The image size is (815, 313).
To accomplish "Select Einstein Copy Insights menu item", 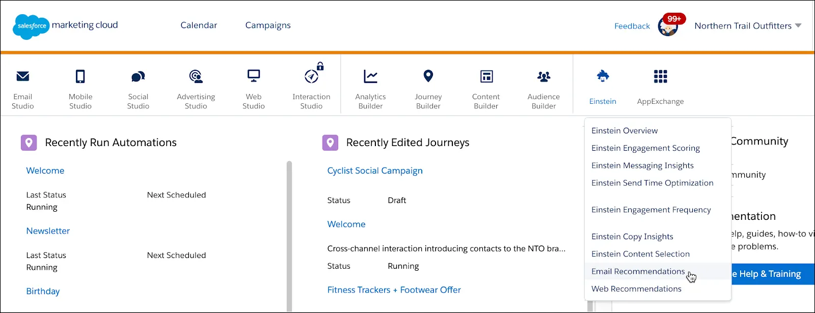I will coord(632,237).
